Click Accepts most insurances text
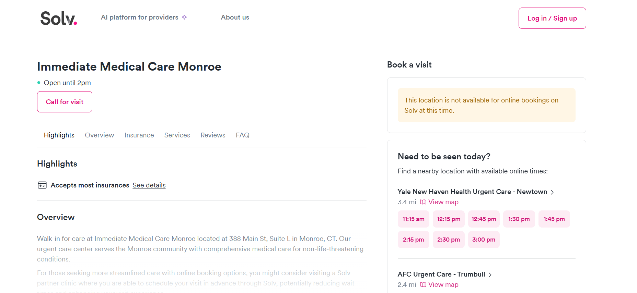The width and height of the screenshot is (637, 293). [90, 185]
